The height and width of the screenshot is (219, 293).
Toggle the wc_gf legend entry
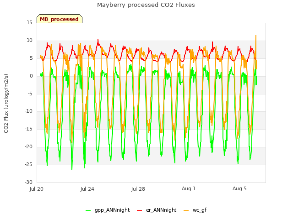195,210
